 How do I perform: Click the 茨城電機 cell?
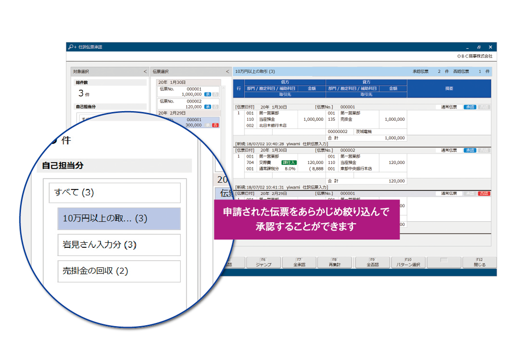pyautogui.click(x=364, y=132)
